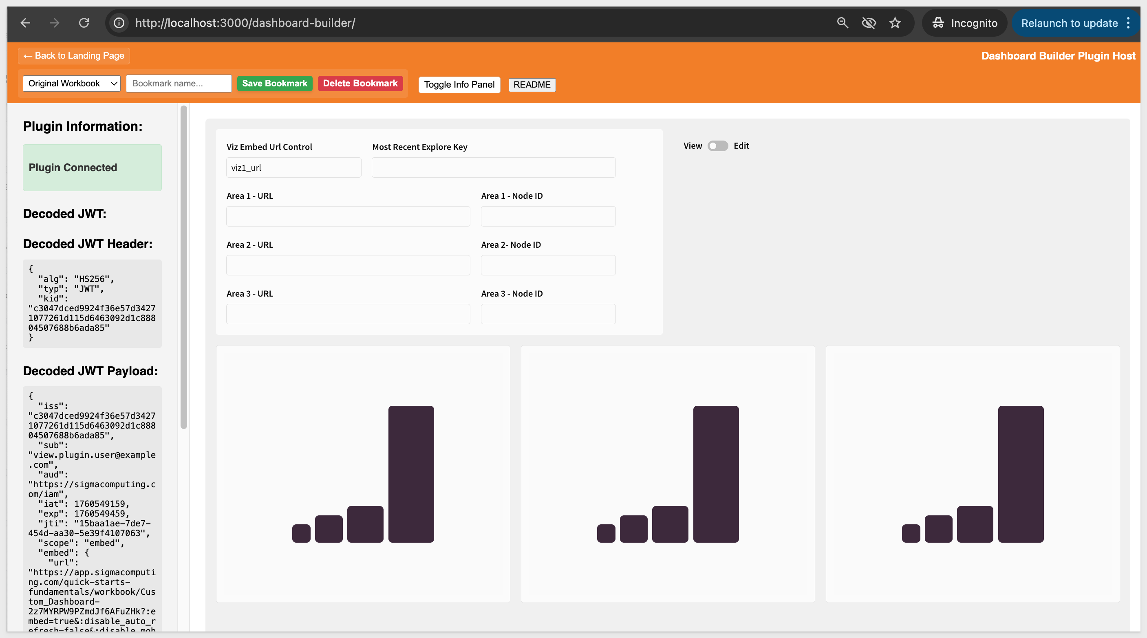This screenshot has width=1147, height=638.
Task: Click the crossed-out eye tracking icon
Action: coord(868,23)
